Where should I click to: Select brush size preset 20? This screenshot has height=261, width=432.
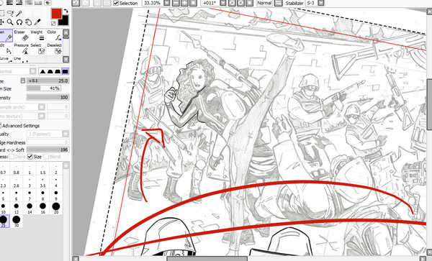(x=56, y=209)
